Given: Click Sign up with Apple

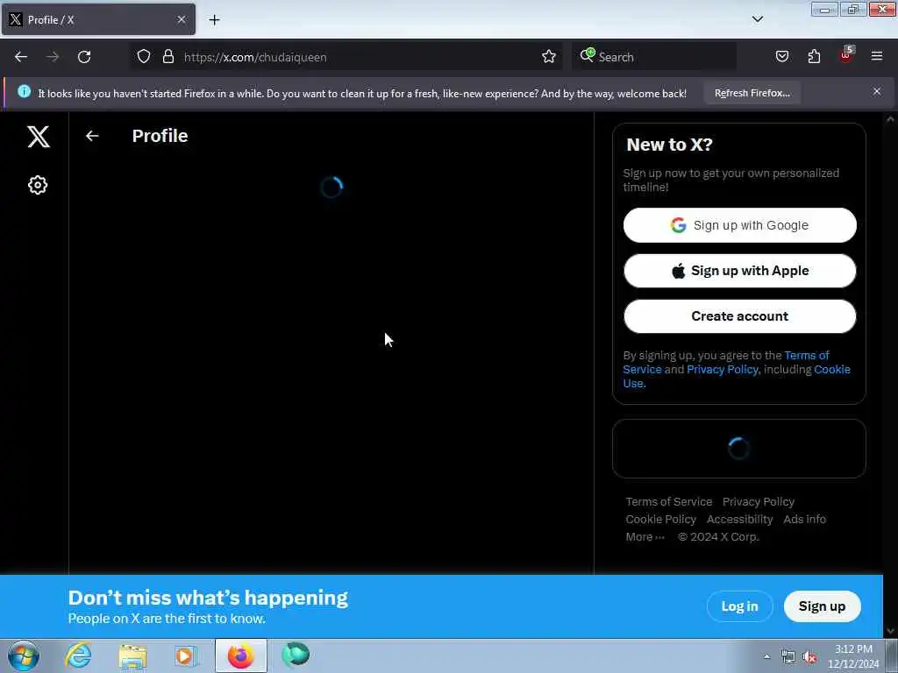Looking at the screenshot, I should pyautogui.click(x=739, y=271).
